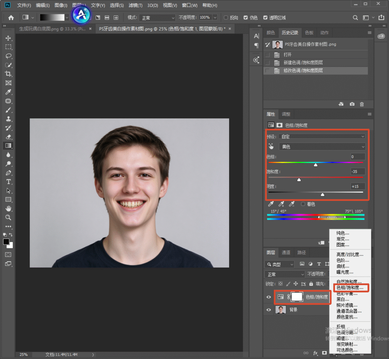Open the 预设 preset dropdown
This screenshot has width=389, height=359.
tap(322, 136)
